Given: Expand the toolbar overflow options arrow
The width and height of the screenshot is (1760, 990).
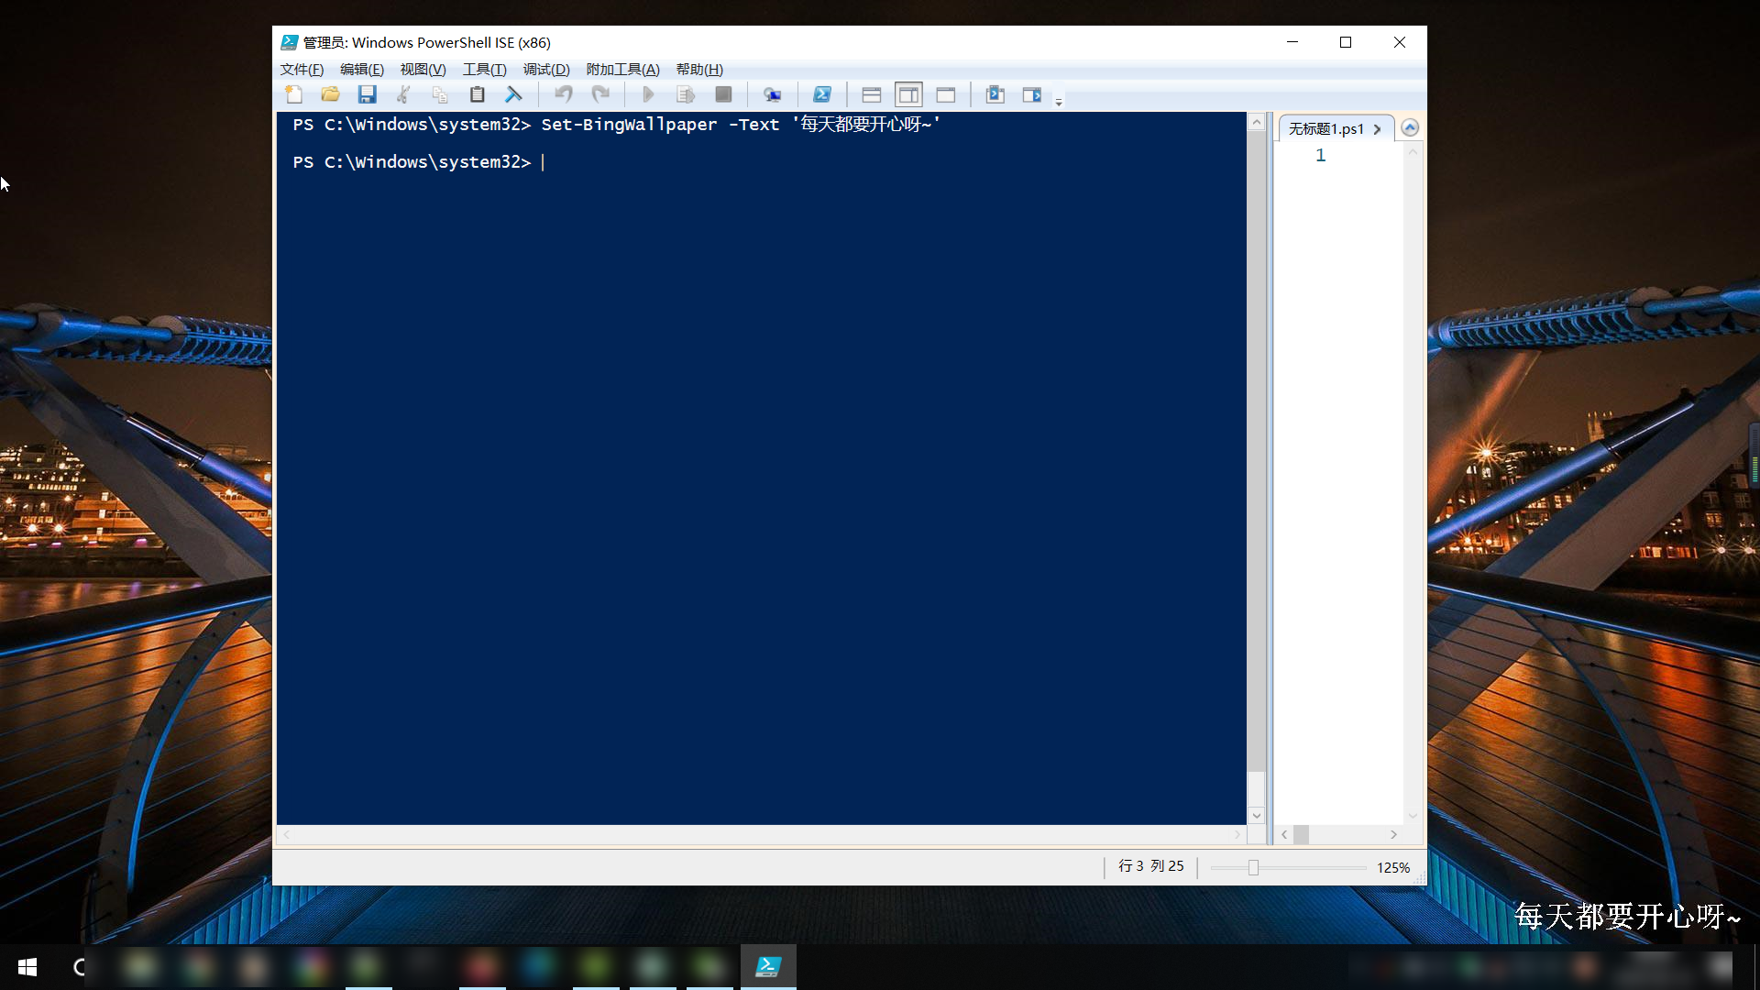Looking at the screenshot, I should coord(1059,102).
